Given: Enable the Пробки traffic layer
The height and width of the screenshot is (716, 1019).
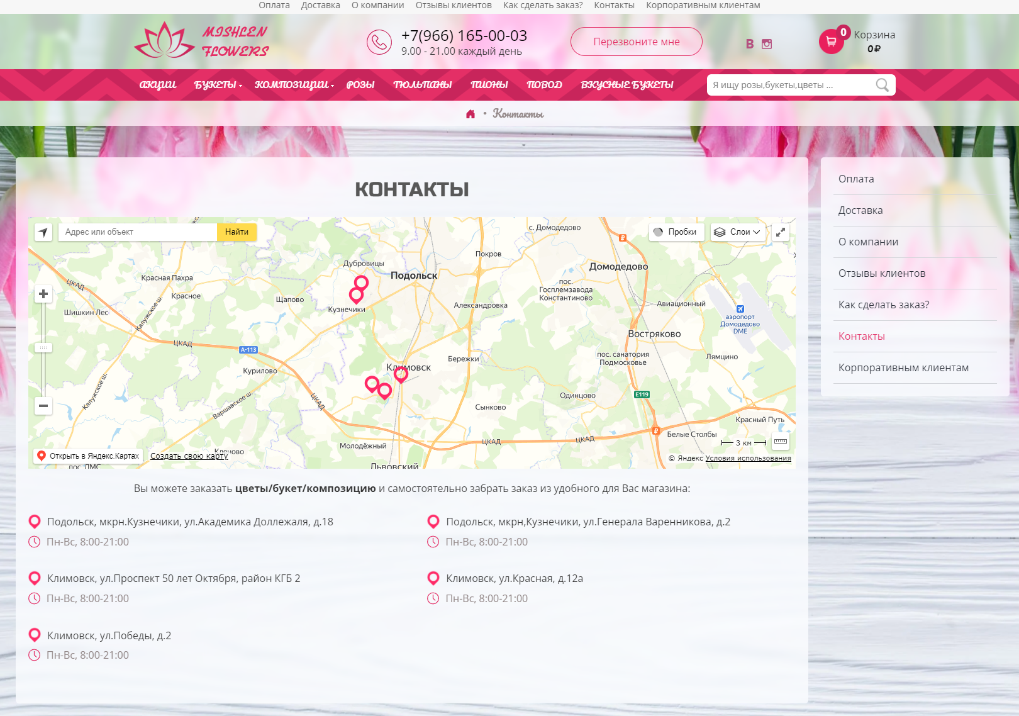Looking at the screenshot, I should point(676,232).
